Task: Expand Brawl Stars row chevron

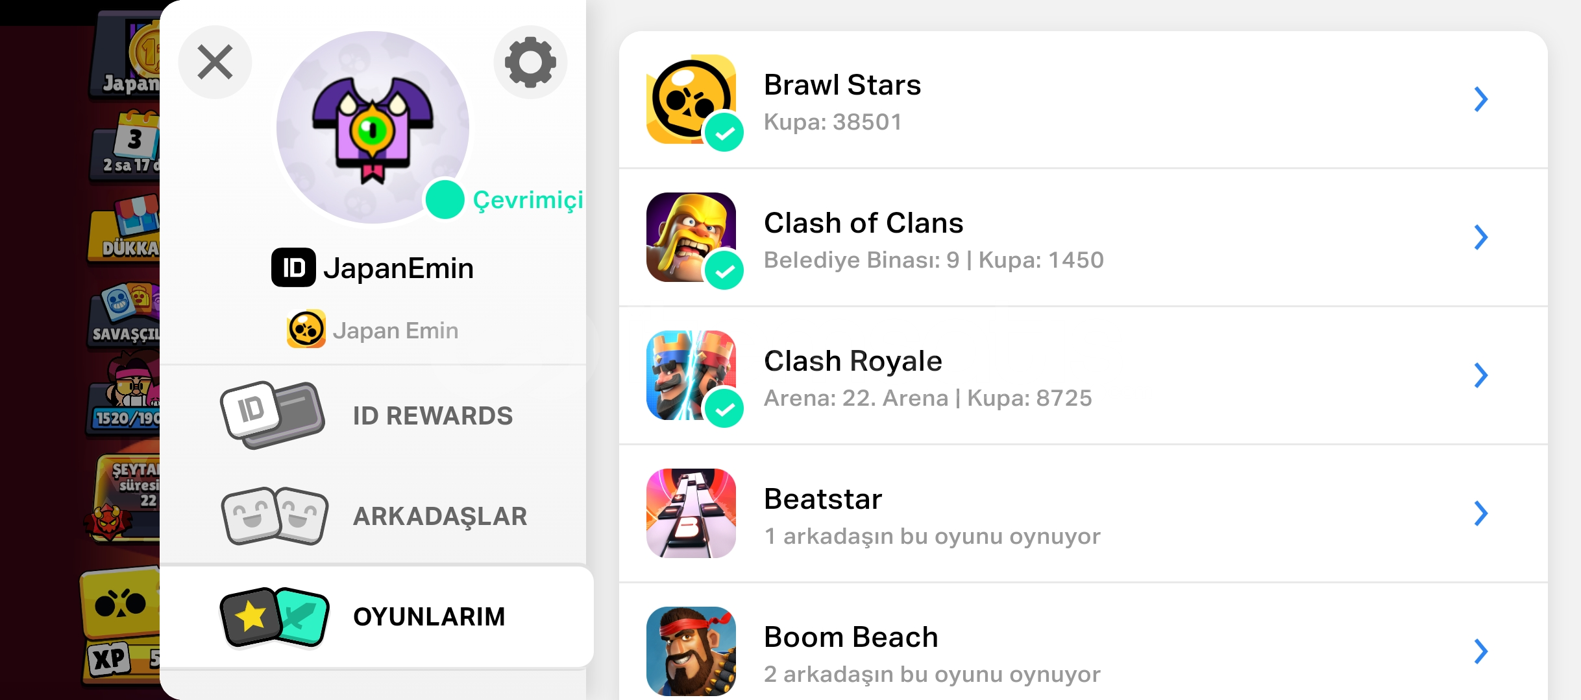Action: [1480, 99]
